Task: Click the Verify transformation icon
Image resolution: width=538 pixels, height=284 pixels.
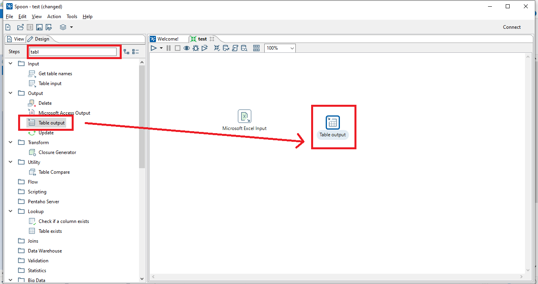Action: click(x=217, y=48)
